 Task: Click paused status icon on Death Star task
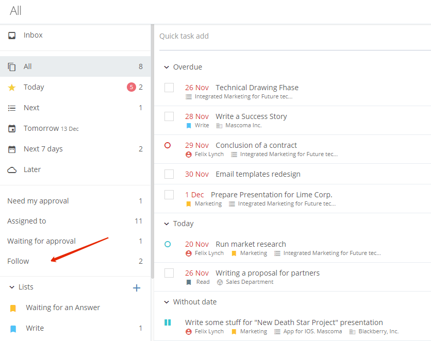click(168, 322)
